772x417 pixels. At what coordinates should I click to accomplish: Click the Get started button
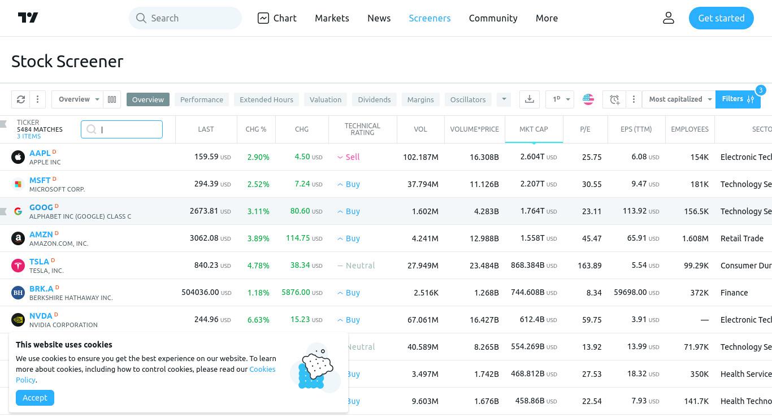point(721,18)
